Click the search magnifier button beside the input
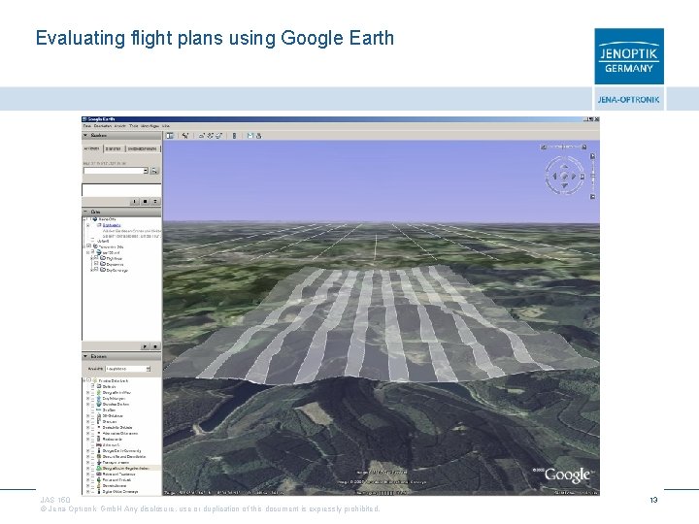This screenshot has height=524, width=699. point(154,171)
